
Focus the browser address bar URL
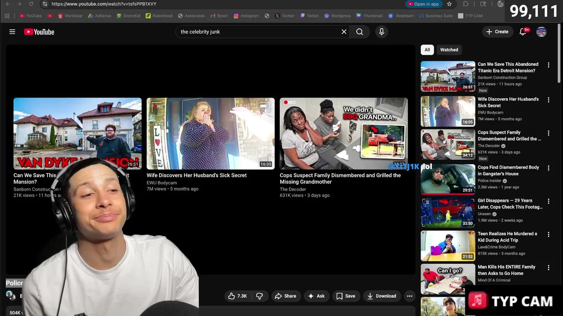click(x=104, y=4)
